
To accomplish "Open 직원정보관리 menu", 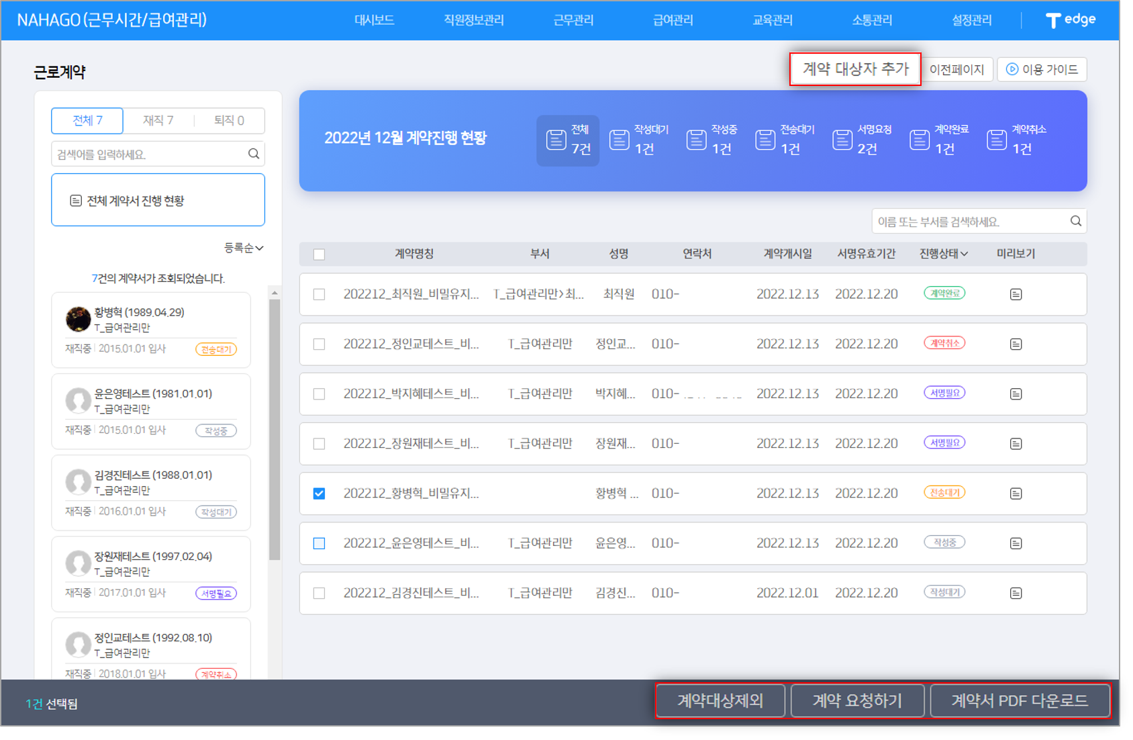I will coord(473,20).
